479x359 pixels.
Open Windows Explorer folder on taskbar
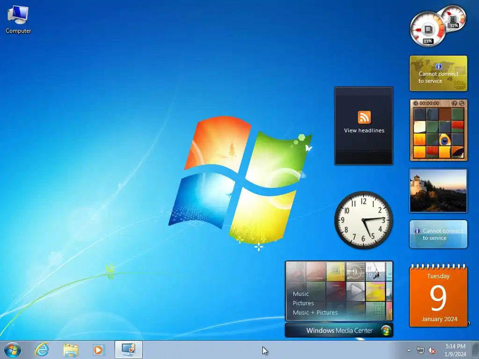point(71,350)
